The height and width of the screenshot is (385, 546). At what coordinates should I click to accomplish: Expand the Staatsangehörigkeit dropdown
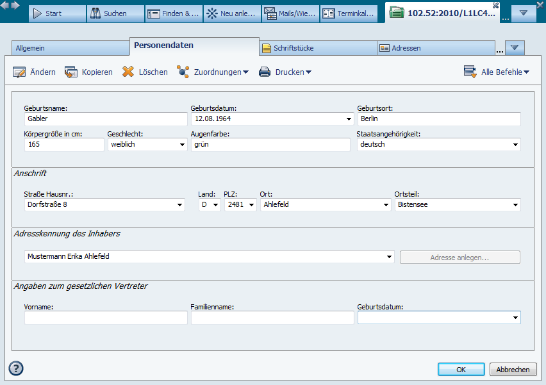(515, 145)
